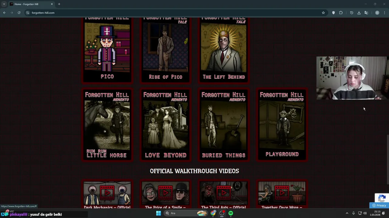Open the network tray icon
Screen dimensions: 389x218
point(360,213)
